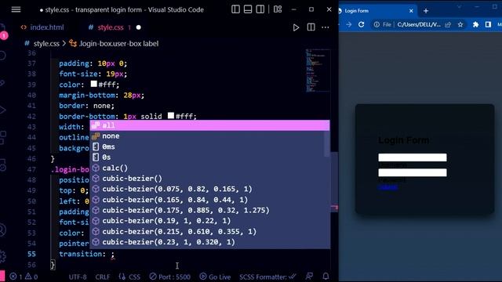Click Port : 5500 status item
This screenshot has height=282, width=502.
(170, 277)
